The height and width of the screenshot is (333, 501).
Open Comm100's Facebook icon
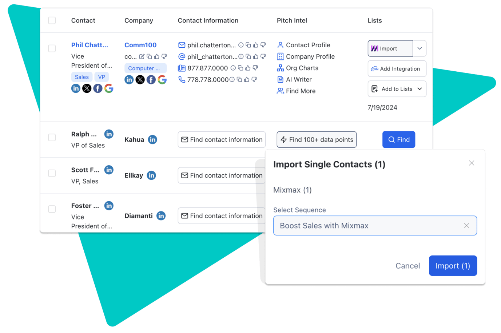tap(151, 80)
